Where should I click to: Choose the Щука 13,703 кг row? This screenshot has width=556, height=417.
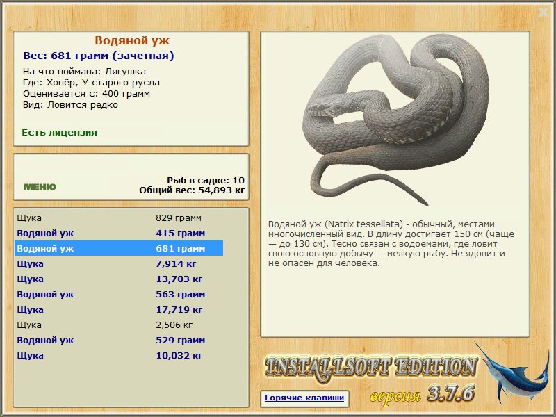click(x=119, y=279)
